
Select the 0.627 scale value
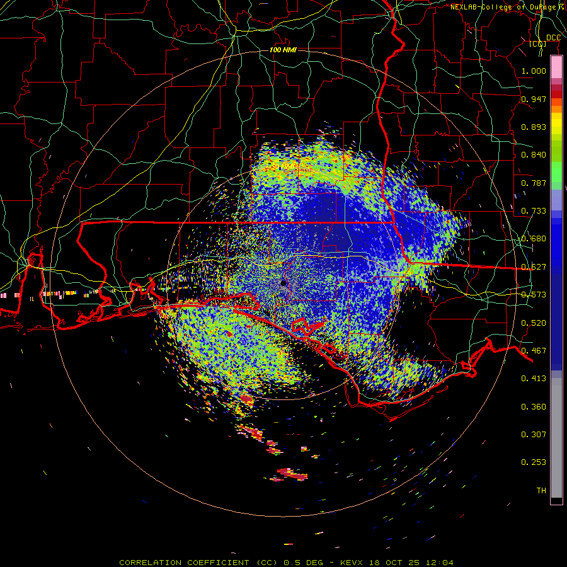click(534, 267)
